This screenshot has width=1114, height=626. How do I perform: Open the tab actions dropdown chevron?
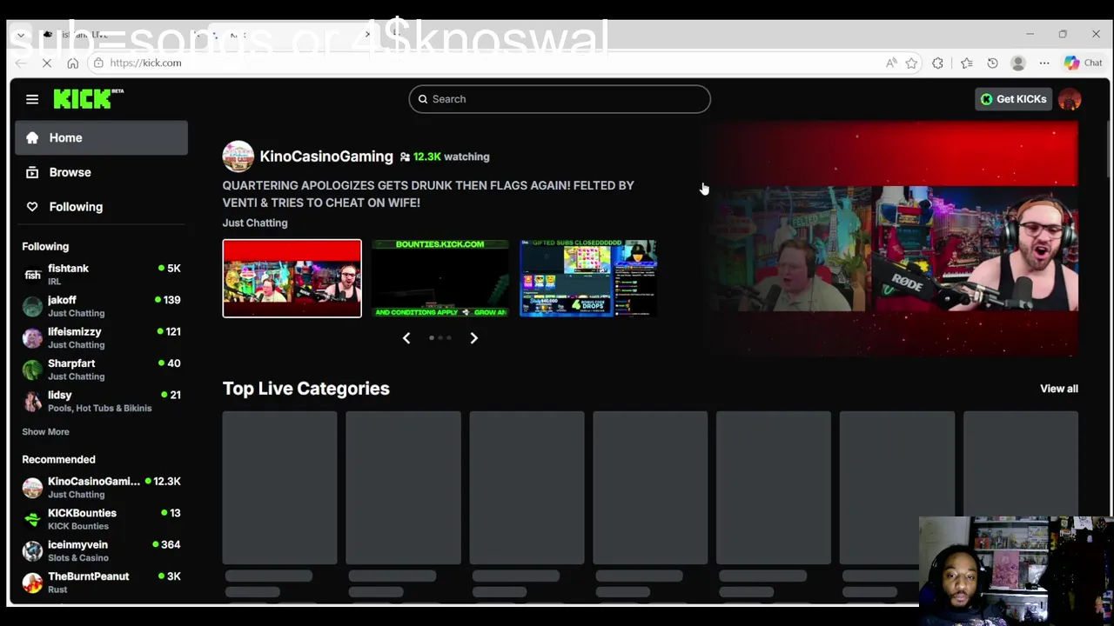pyautogui.click(x=21, y=35)
